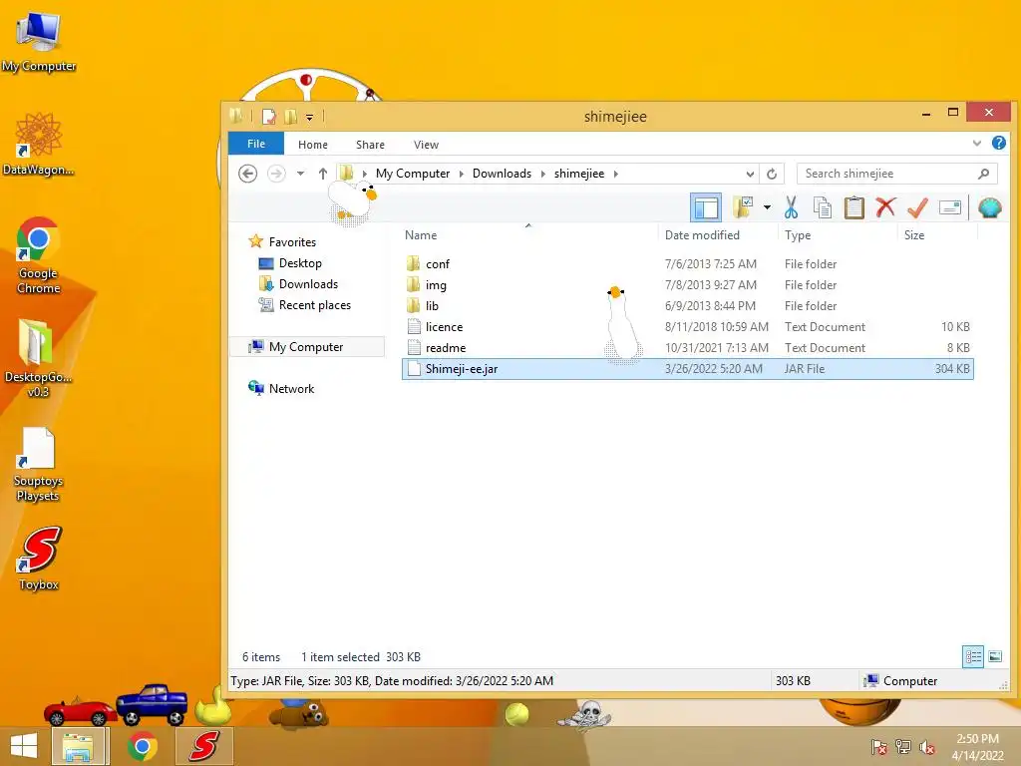This screenshot has width=1021, height=766.
Task: Sort files by the Type column
Action: [x=798, y=235]
